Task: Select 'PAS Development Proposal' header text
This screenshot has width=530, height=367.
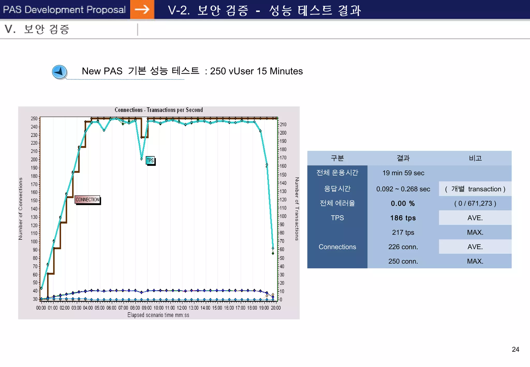Action: pos(64,10)
